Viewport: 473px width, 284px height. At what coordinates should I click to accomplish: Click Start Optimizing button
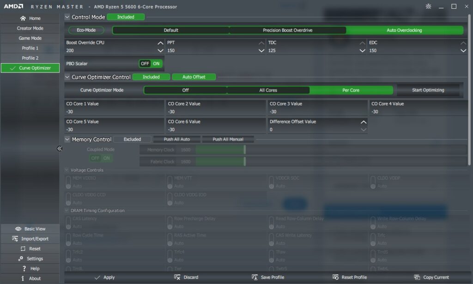(428, 90)
